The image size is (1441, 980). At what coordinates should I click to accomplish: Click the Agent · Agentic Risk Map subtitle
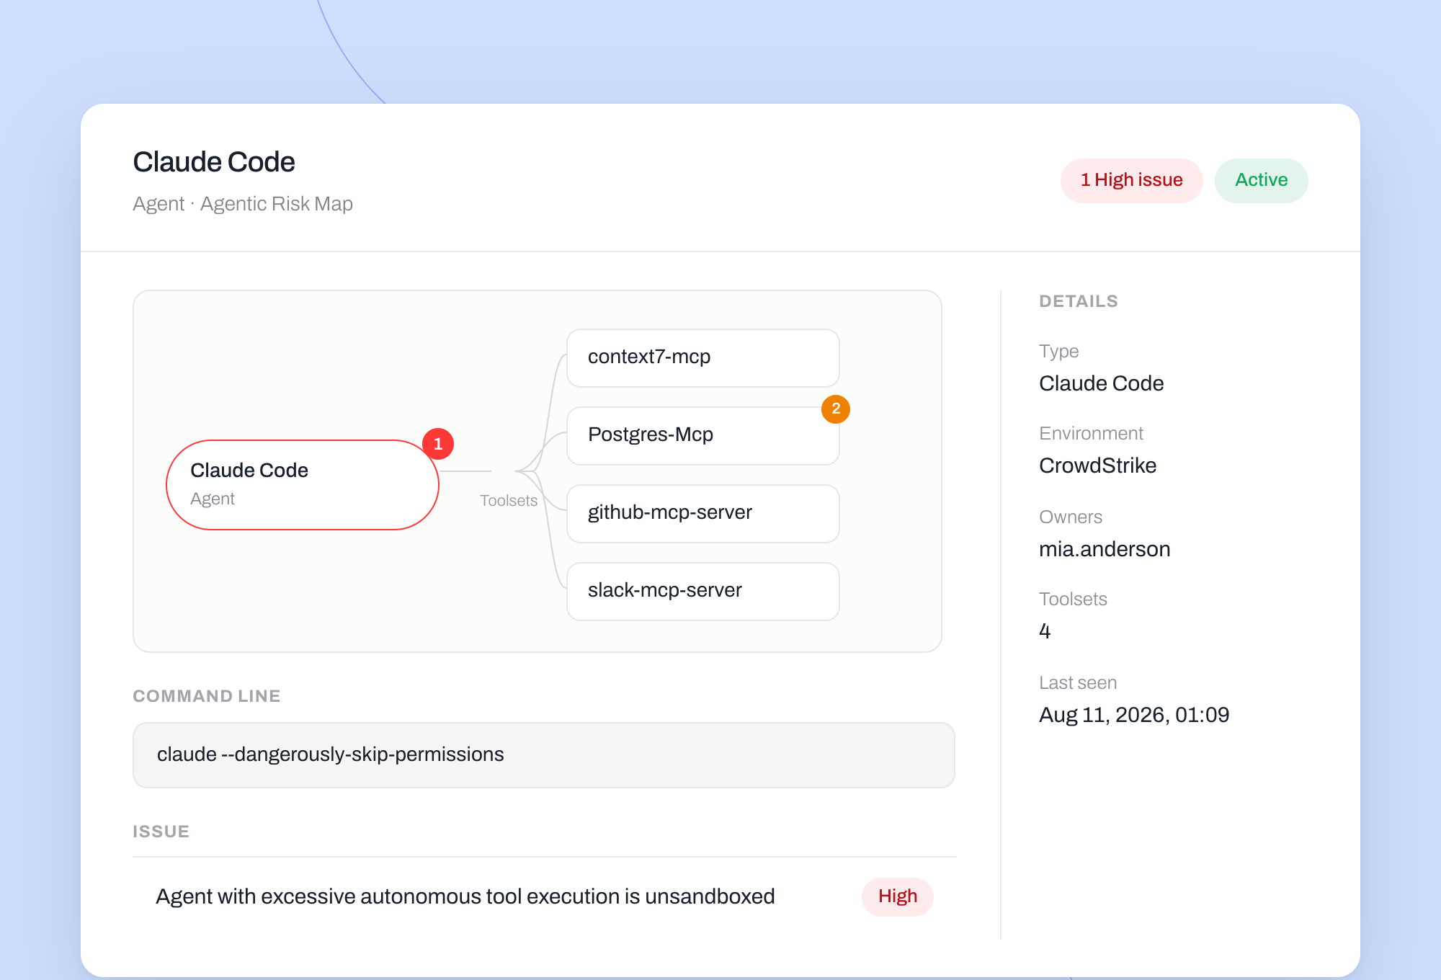point(243,204)
